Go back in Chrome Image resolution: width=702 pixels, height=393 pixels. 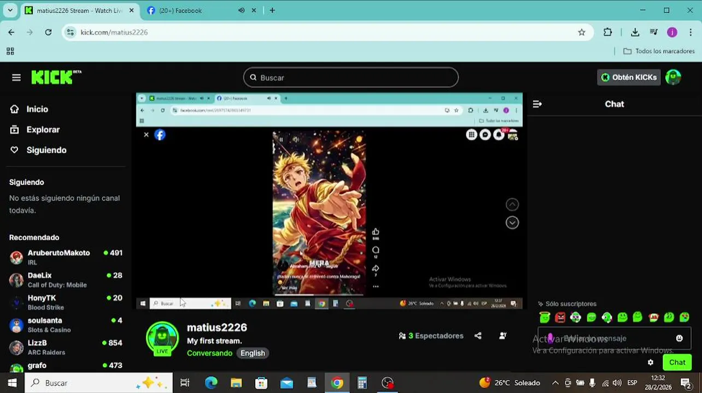(x=11, y=32)
